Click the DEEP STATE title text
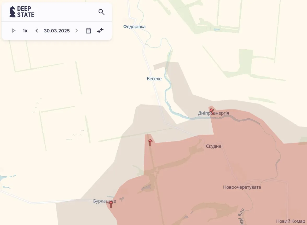 26,12
